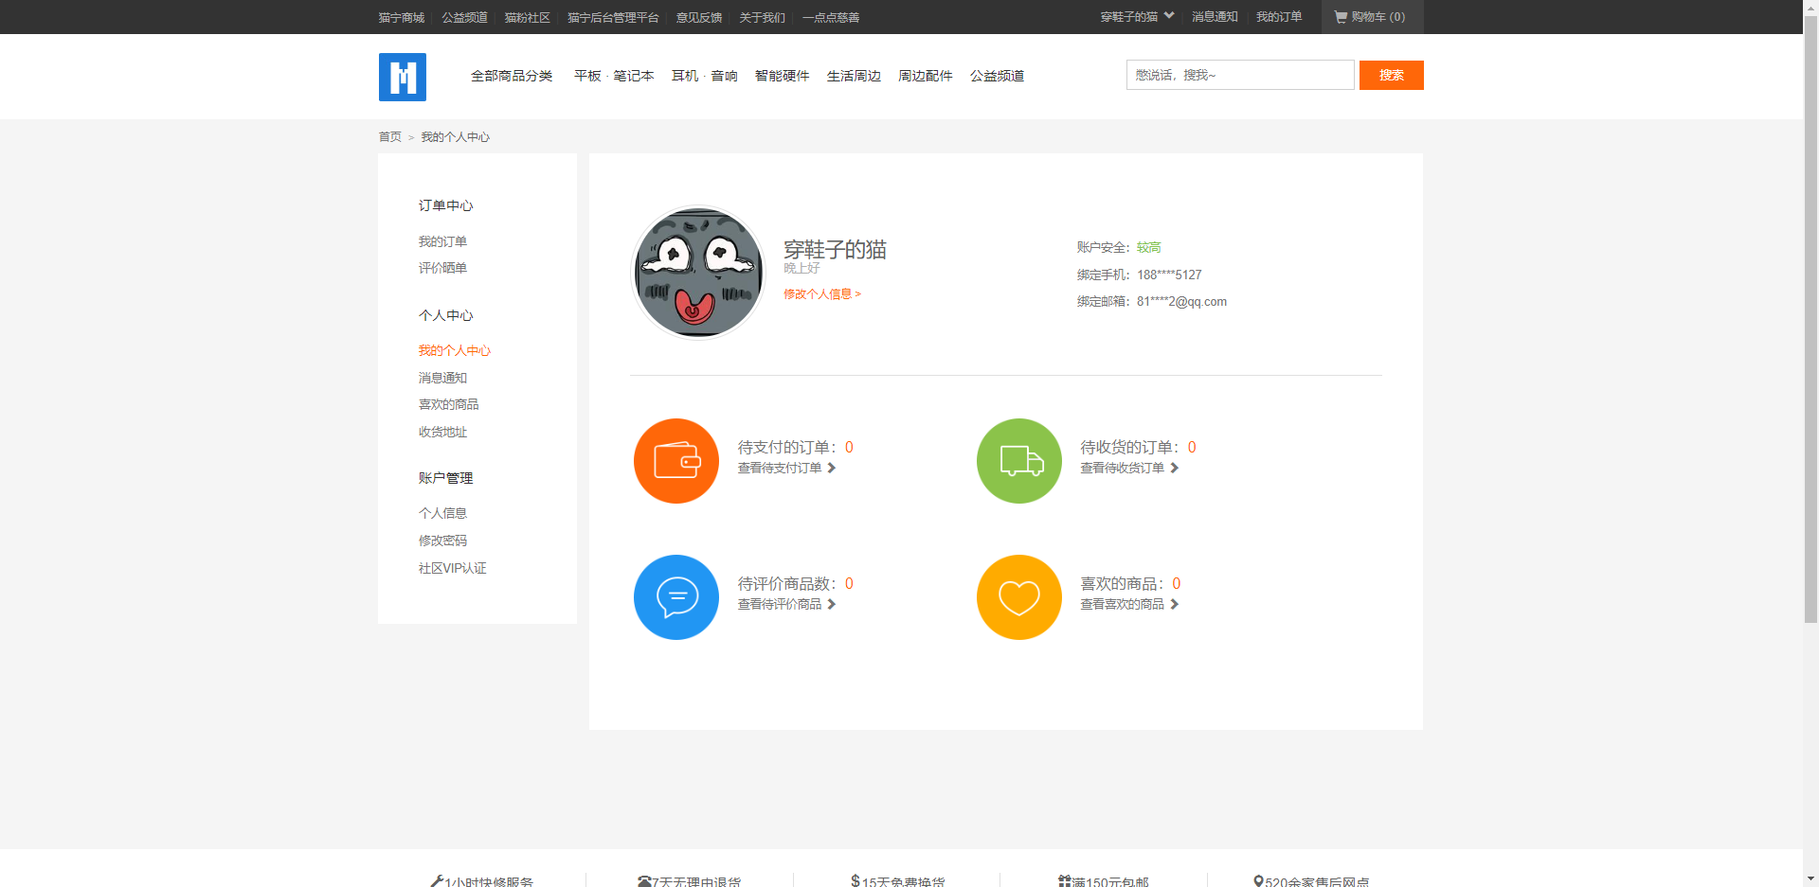The height and width of the screenshot is (887, 1819).
Task: Open the shopping cart icon
Action: [x=1341, y=17]
